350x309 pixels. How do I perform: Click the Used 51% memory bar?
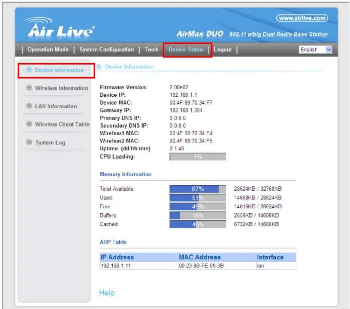[x=198, y=198]
